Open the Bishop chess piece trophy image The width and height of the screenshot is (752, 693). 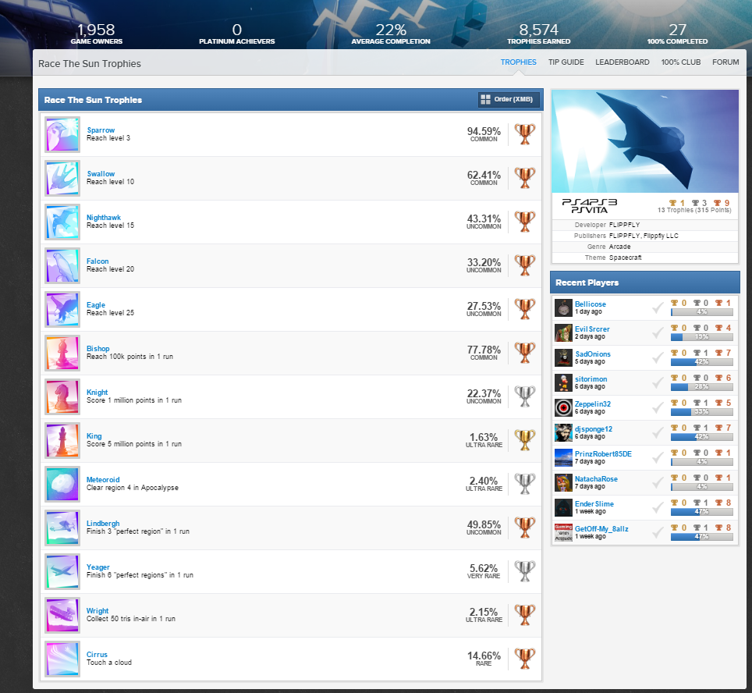point(62,353)
